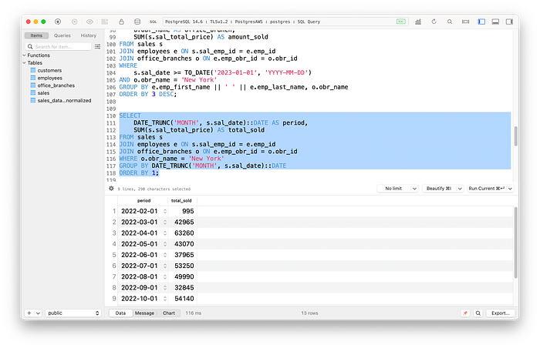The image size is (540, 348).
Task: Switch to the Items sidebar tab
Action: (36, 35)
